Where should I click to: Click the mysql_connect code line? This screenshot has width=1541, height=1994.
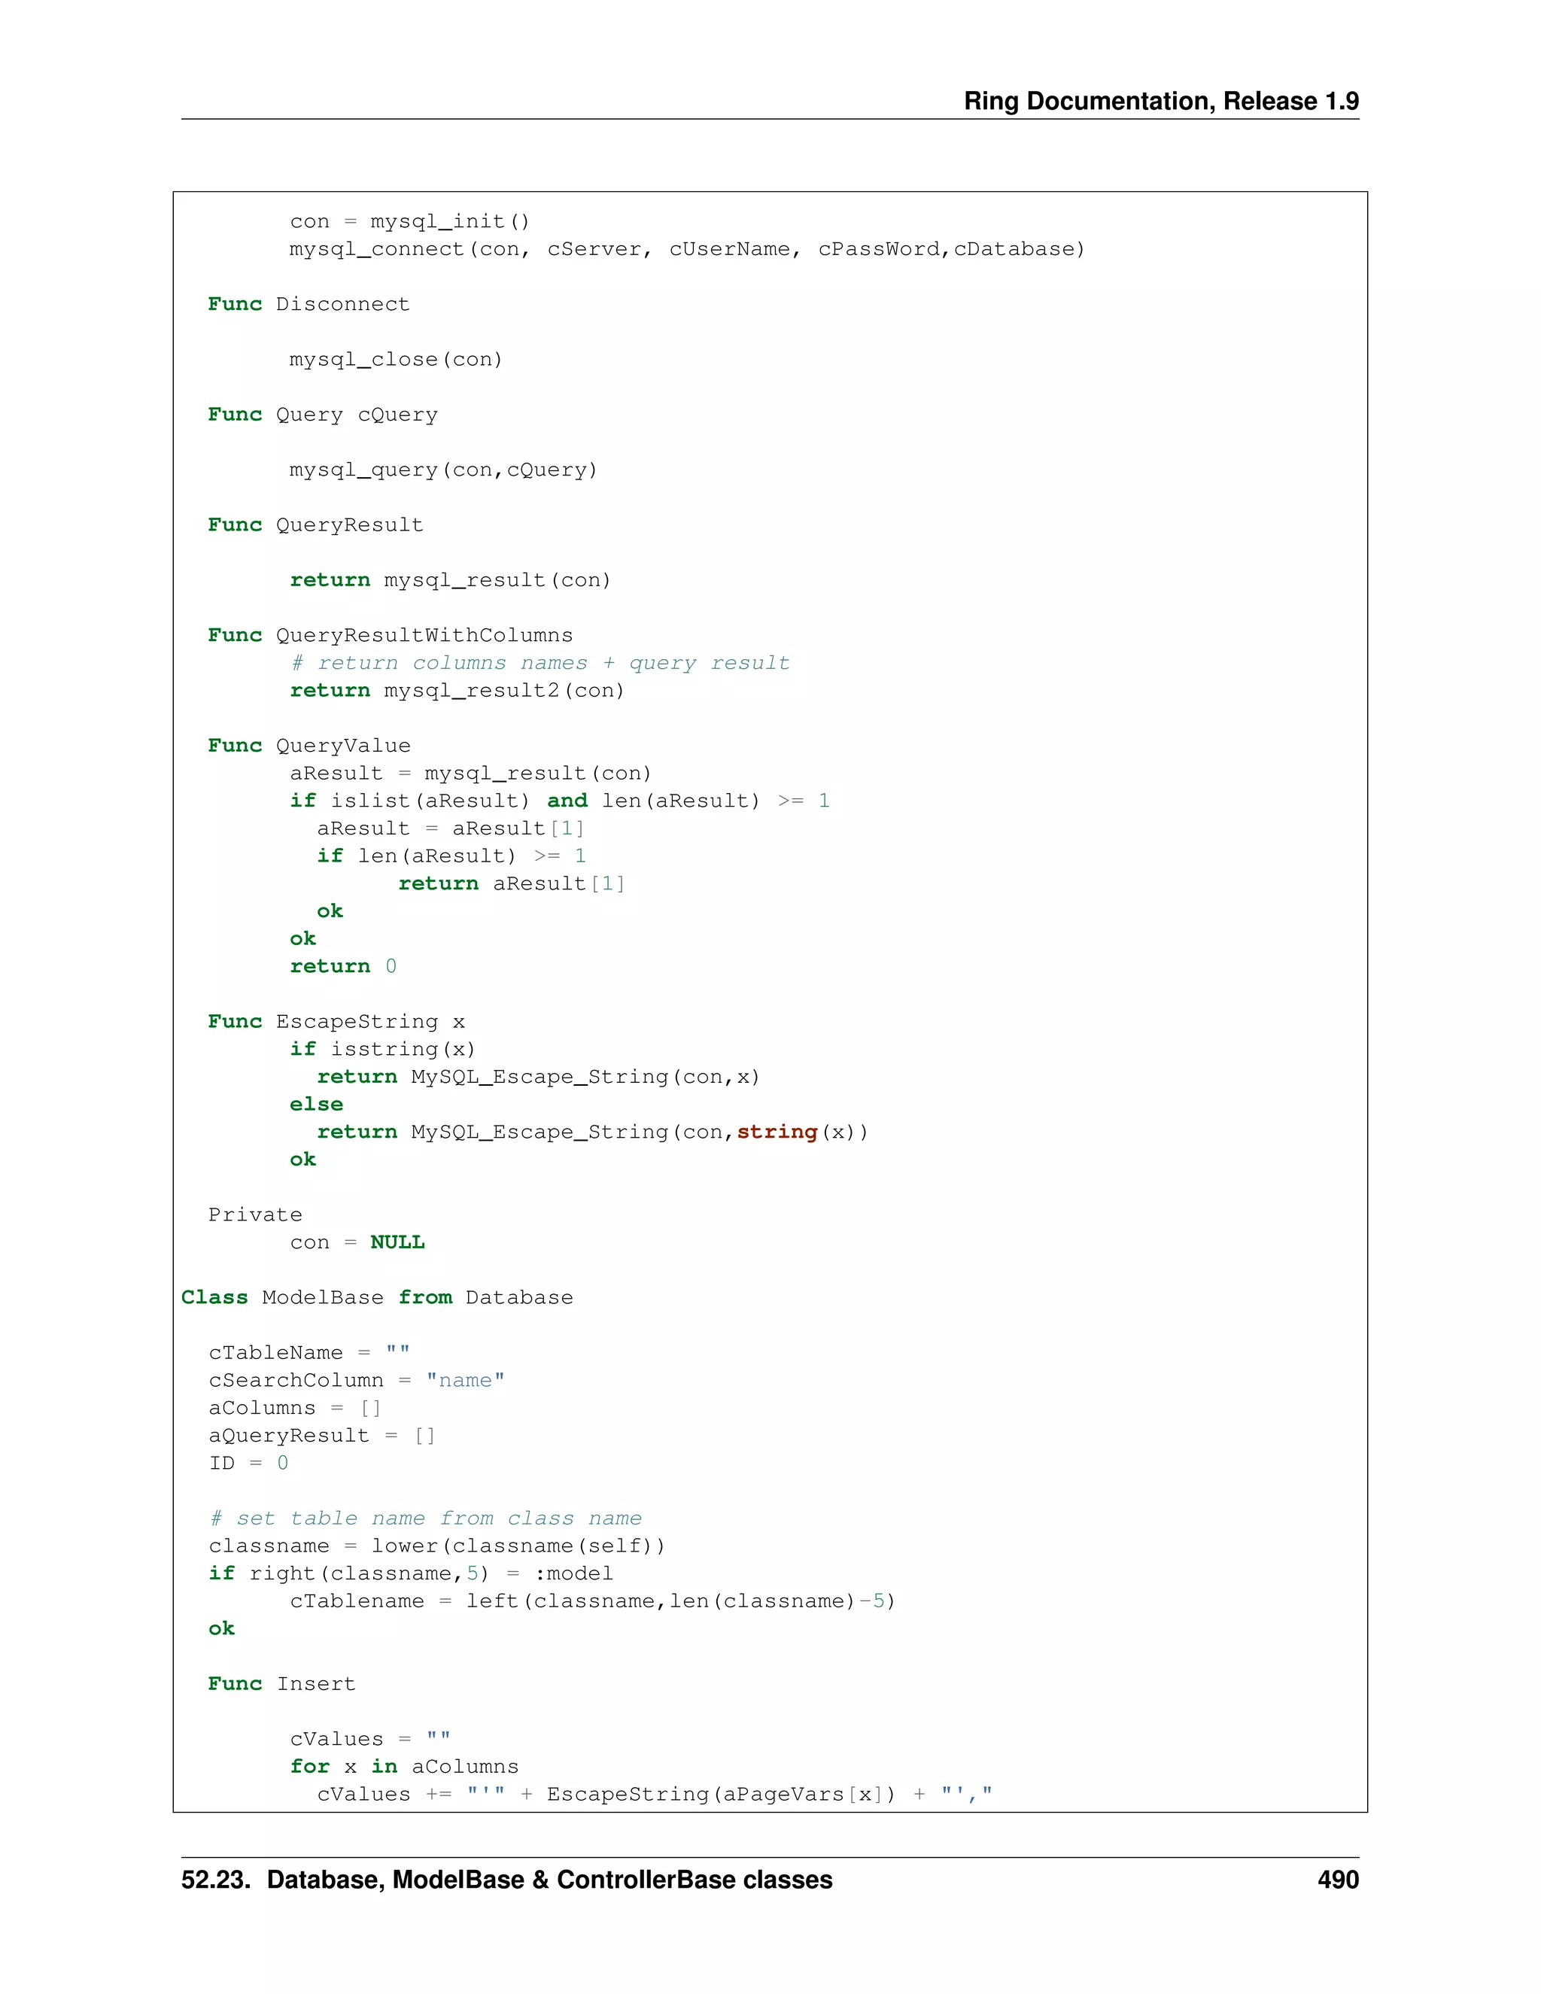(x=686, y=249)
